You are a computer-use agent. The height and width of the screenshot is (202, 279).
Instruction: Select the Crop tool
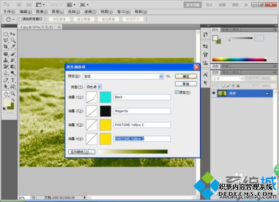6,46
